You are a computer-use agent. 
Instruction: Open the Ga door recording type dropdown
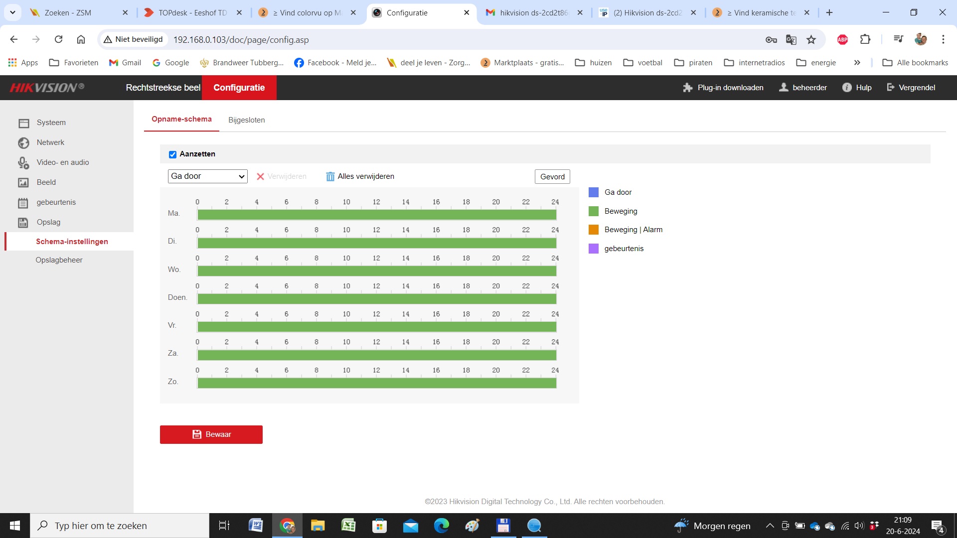pos(207,176)
